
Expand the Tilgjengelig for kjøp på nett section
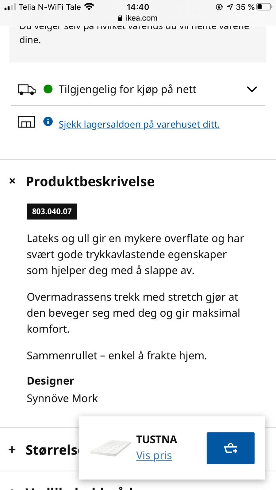tap(128, 89)
